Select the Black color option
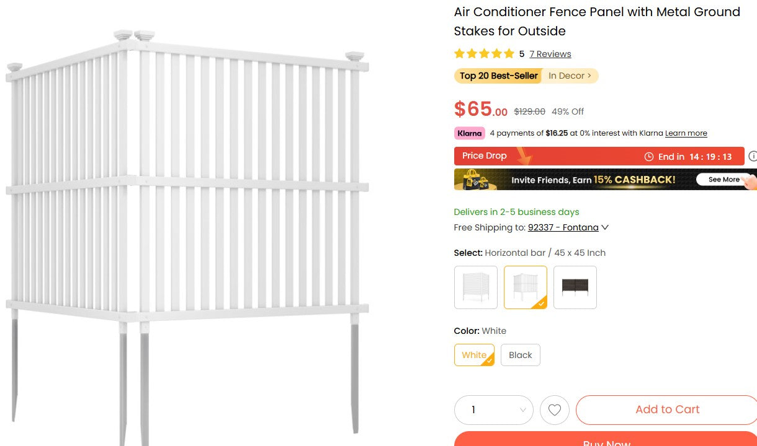 520,354
